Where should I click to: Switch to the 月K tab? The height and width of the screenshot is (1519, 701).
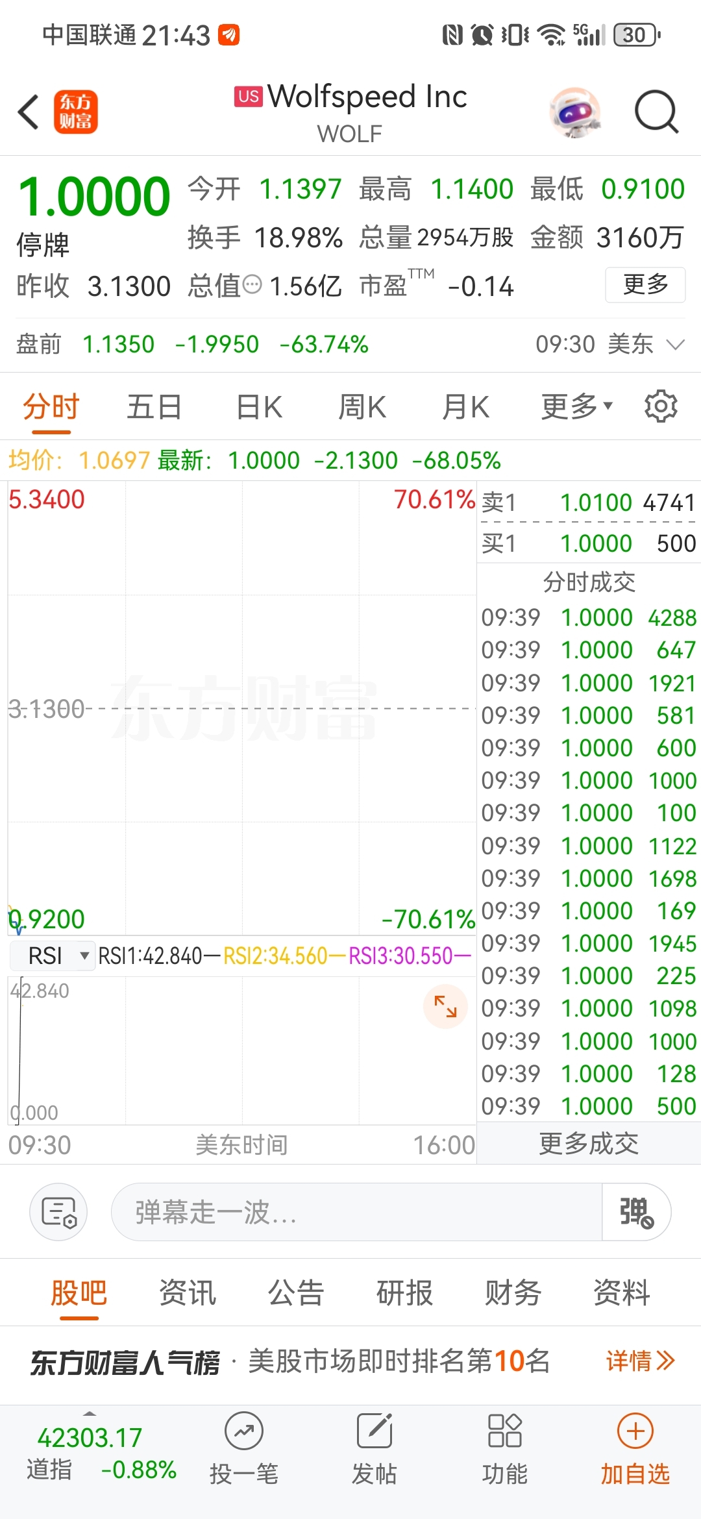[465, 408]
